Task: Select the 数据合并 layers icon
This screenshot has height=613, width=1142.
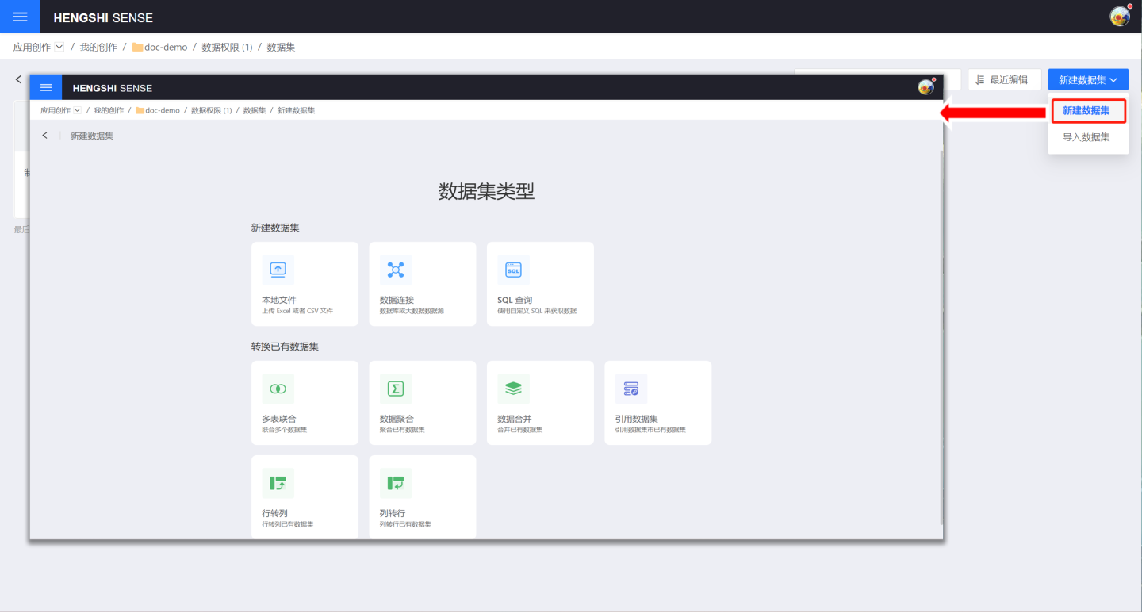Action: coord(513,389)
